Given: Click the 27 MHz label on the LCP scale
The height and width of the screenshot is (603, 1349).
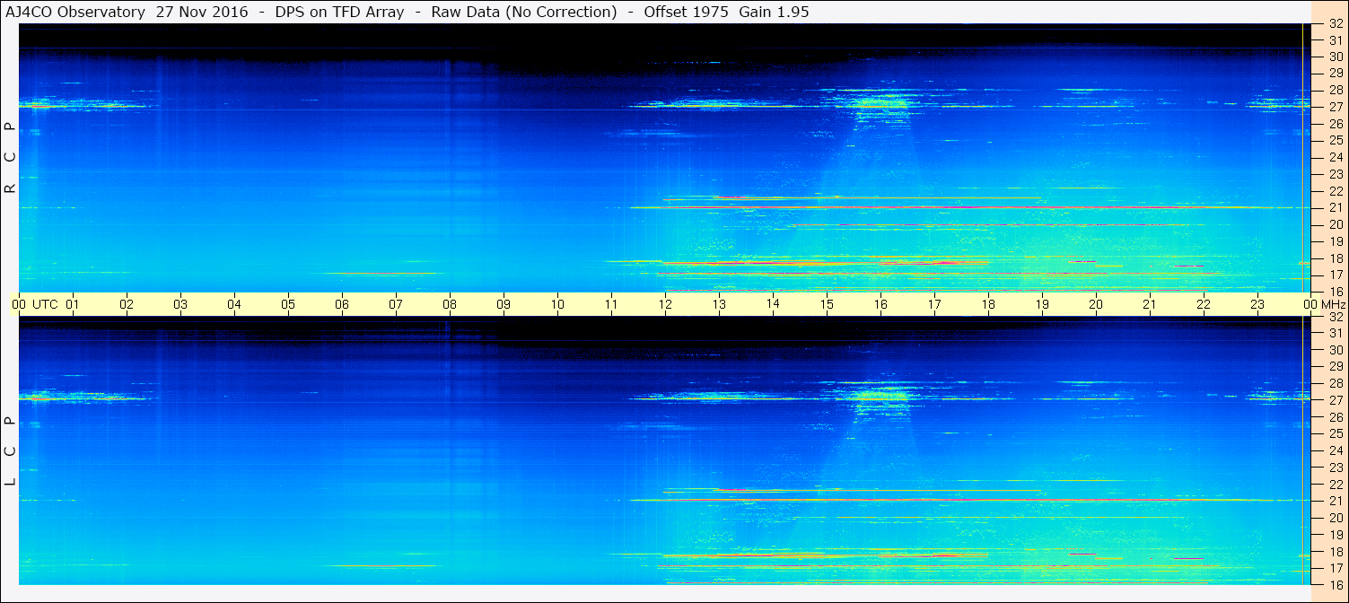Looking at the screenshot, I should [x=1336, y=400].
